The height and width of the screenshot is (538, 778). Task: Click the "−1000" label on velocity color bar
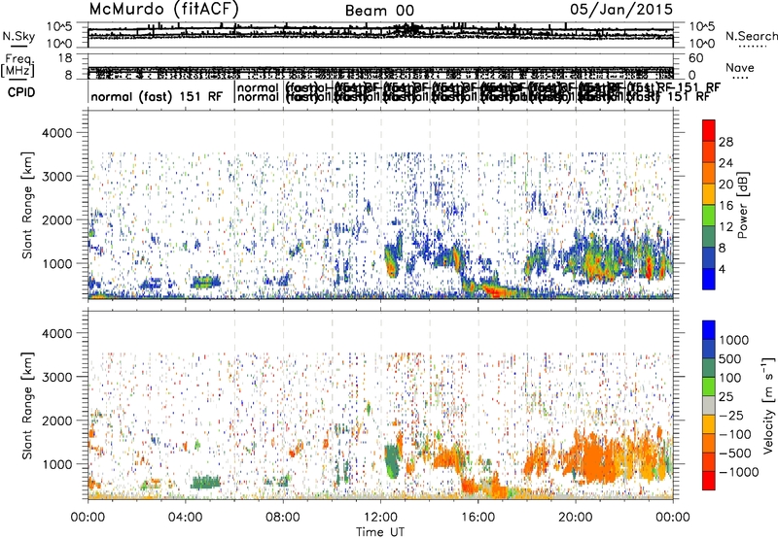[x=739, y=472]
